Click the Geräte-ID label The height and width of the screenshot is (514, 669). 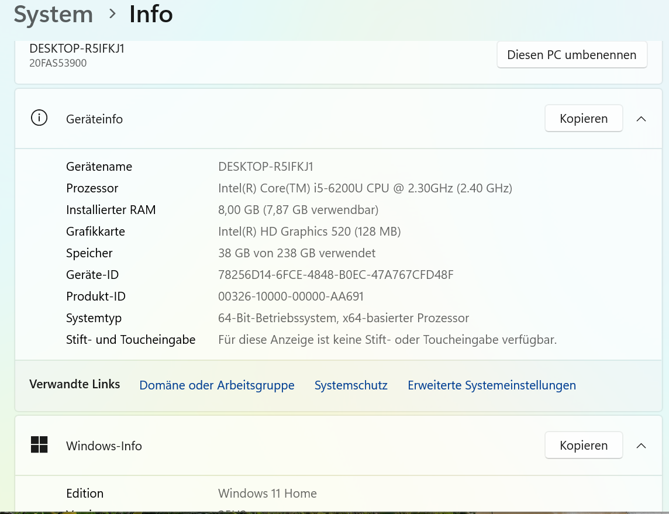tap(92, 275)
